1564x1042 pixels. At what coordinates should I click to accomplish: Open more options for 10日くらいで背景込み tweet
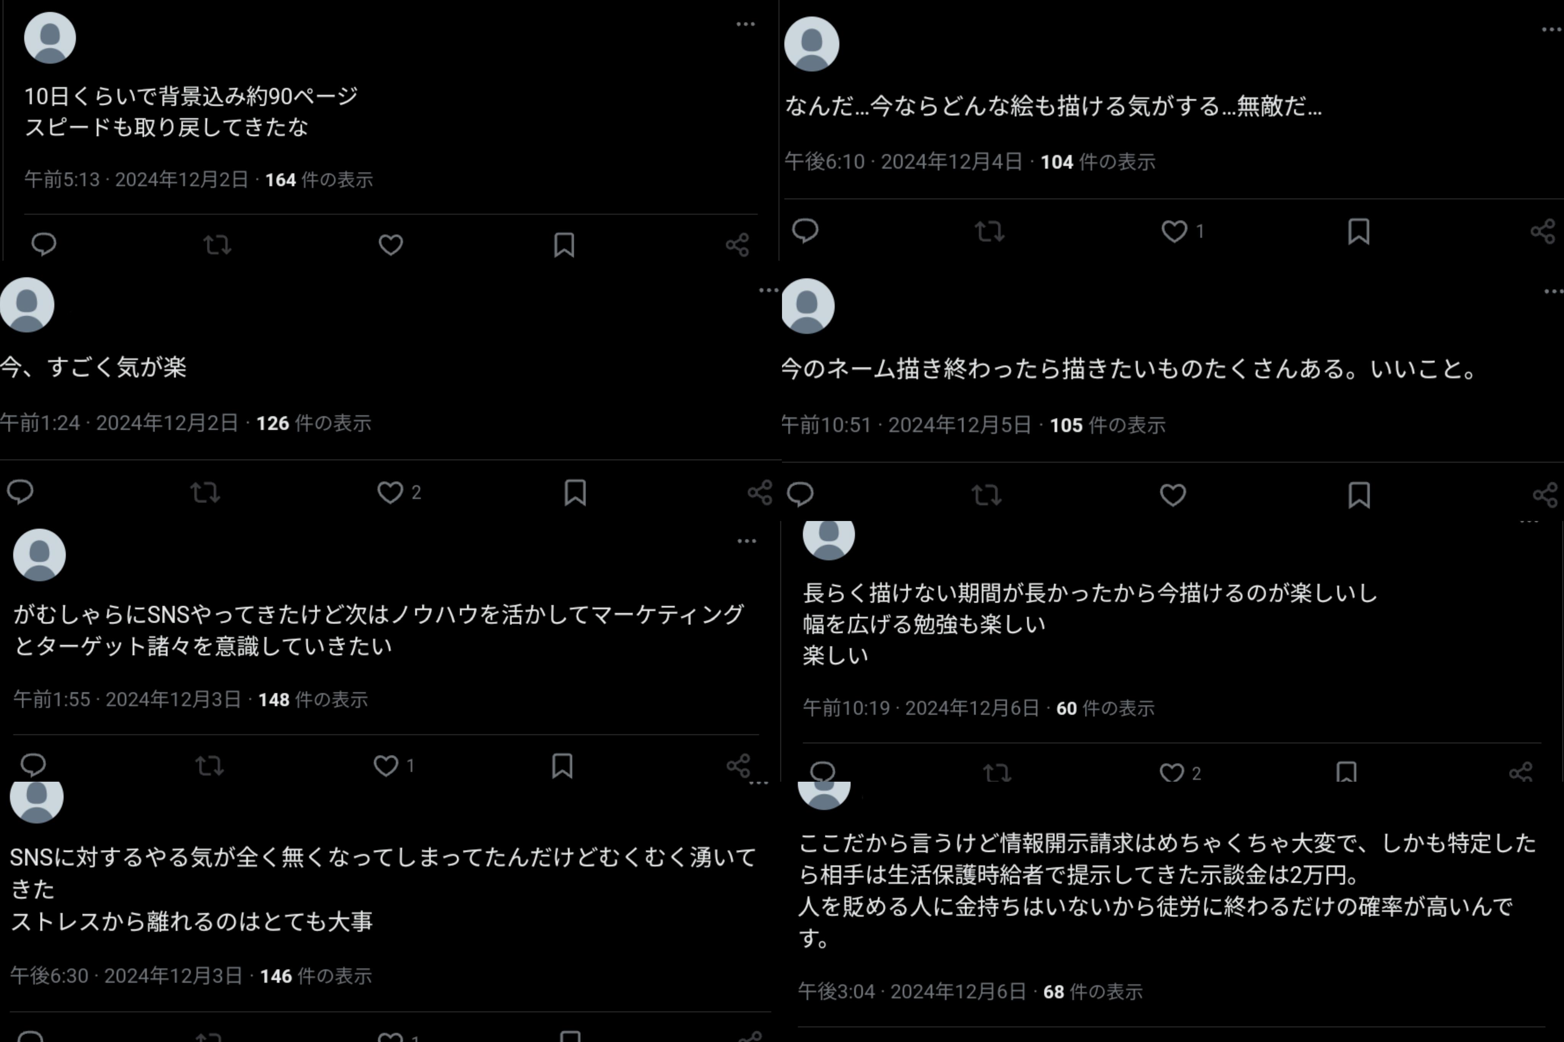[x=745, y=24]
